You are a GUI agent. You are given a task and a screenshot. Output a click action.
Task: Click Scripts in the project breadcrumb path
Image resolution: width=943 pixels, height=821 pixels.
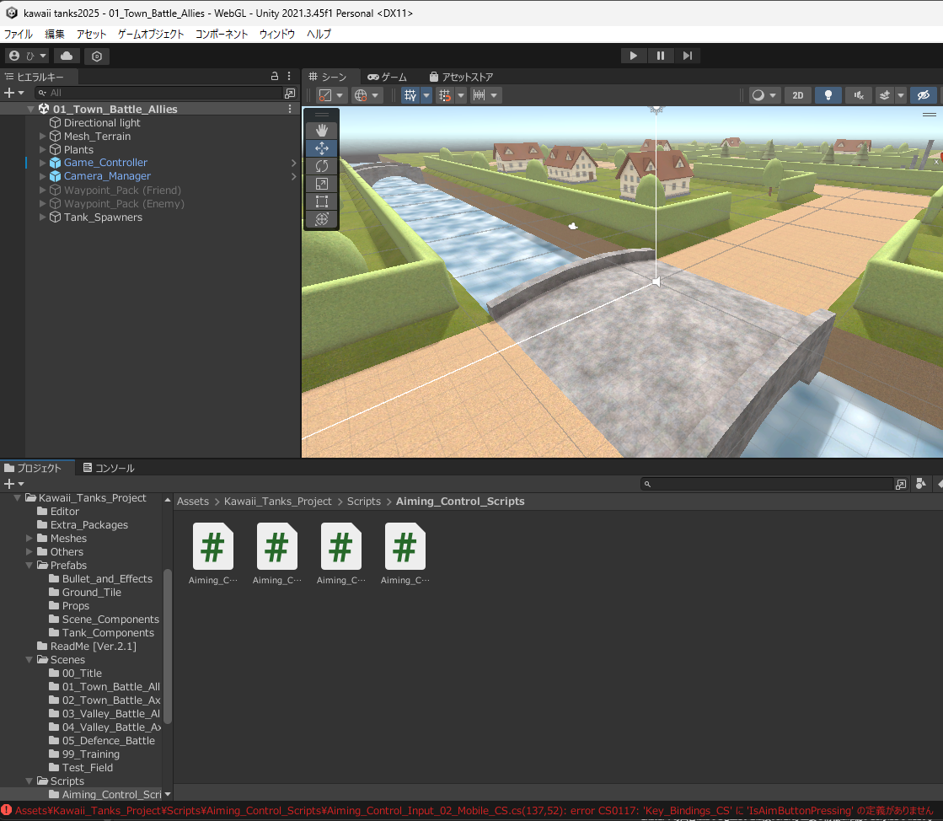click(x=364, y=502)
